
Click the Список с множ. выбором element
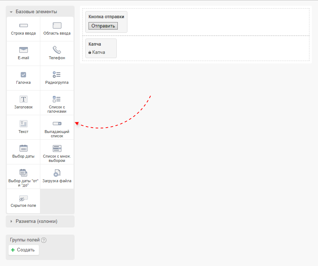click(57, 153)
